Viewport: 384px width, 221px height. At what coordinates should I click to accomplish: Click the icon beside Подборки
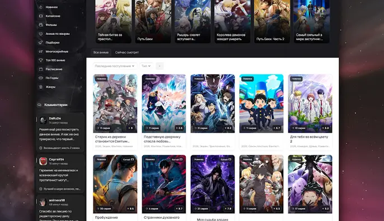(41, 43)
